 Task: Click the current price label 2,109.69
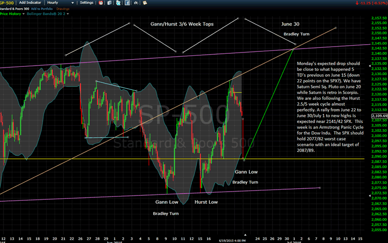click(x=380, y=116)
